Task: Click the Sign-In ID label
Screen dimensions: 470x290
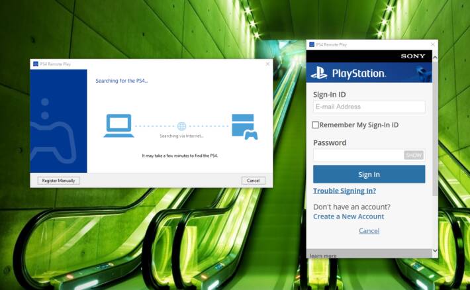Action: (x=330, y=95)
